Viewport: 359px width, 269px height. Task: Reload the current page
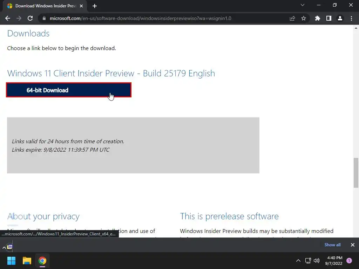point(30,18)
